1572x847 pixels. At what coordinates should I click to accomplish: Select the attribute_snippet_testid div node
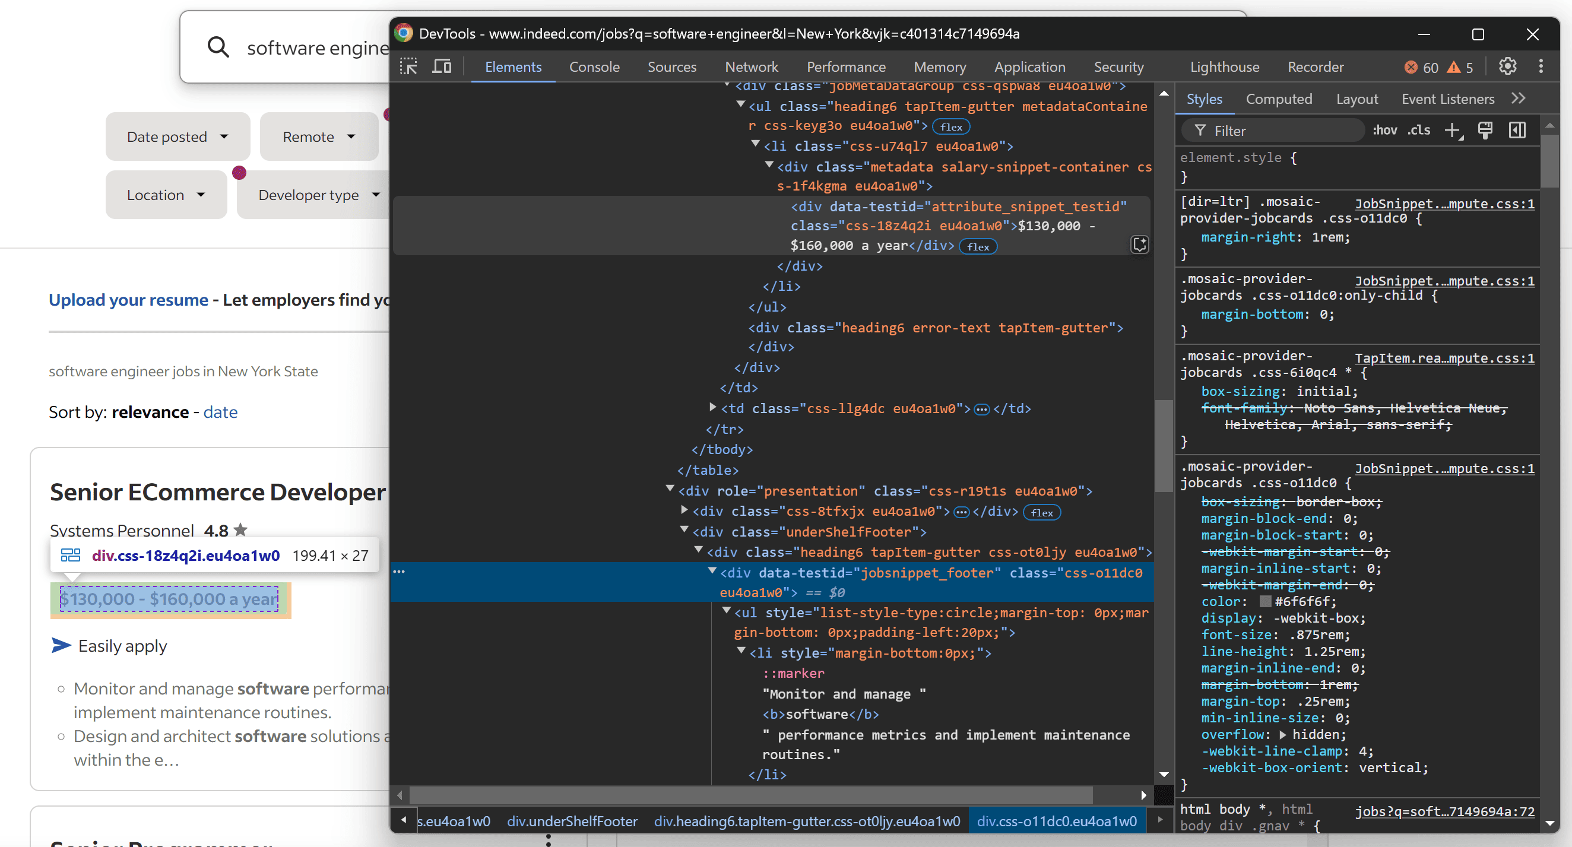[771, 226]
